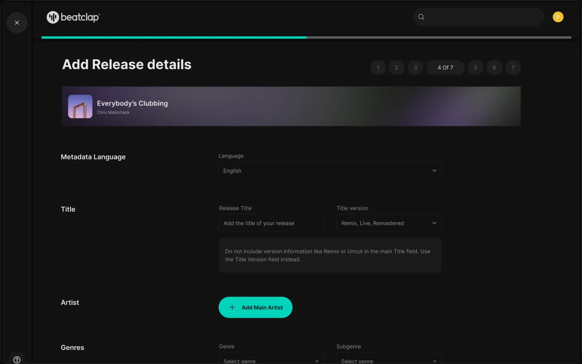This screenshot has height=364, width=582.
Task: Close the release wizard with X icon
Action: 17,23
